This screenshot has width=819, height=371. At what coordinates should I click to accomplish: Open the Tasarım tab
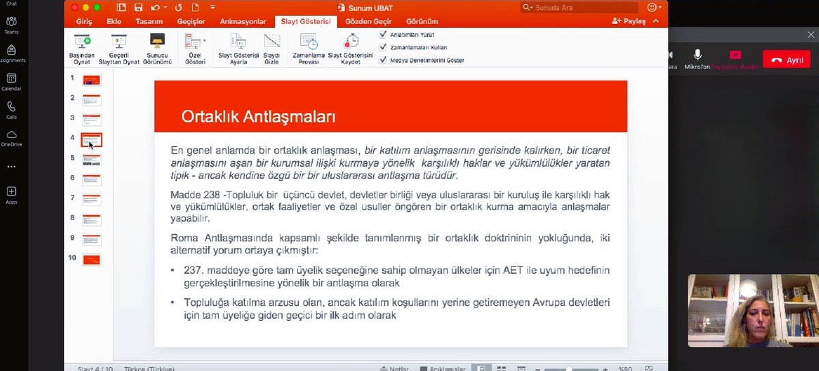[149, 21]
